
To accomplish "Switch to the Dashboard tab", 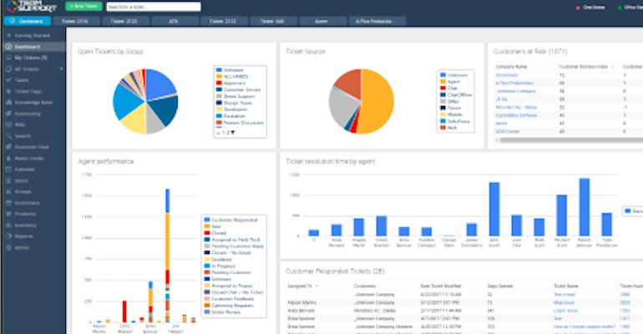I will click(28, 21).
